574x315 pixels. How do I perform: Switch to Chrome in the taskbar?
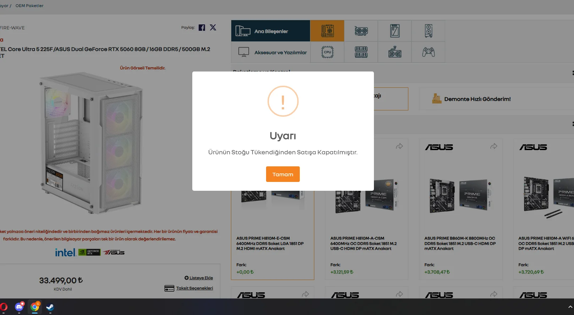pyautogui.click(x=35, y=307)
